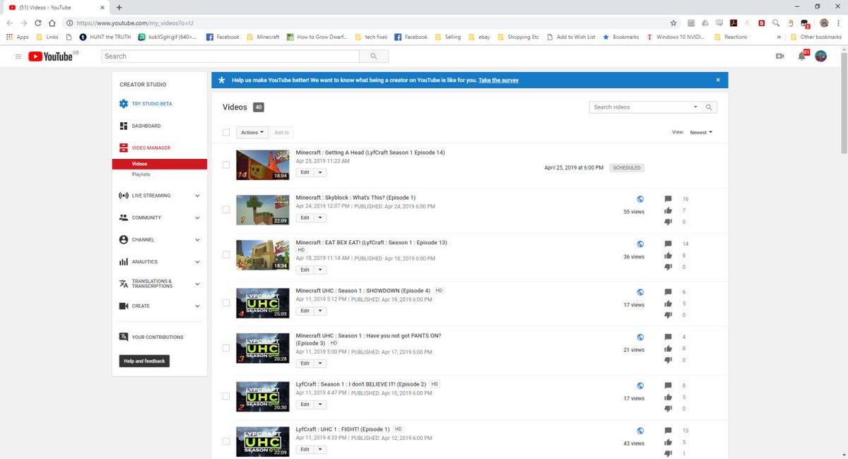The height and width of the screenshot is (459, 848).
Task: Click the Analytics bar chart icon
Action: (124, 262)
